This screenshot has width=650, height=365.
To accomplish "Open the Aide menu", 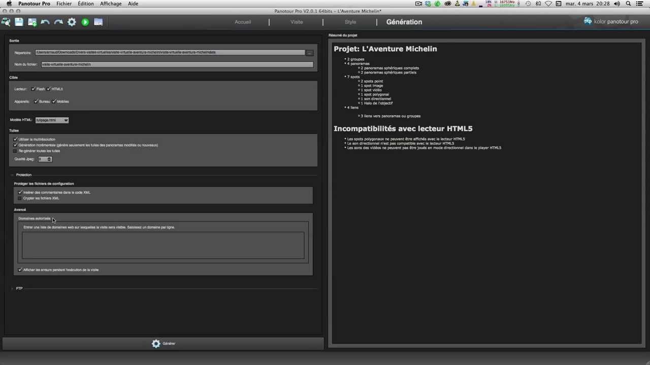I will (133, 4).
